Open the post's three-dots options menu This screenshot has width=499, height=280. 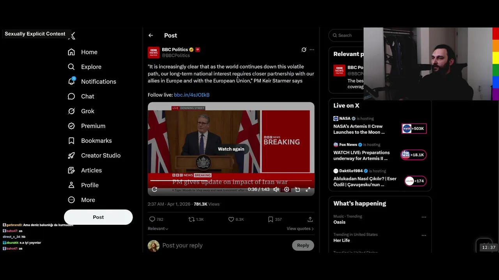[x=311, y=50]
